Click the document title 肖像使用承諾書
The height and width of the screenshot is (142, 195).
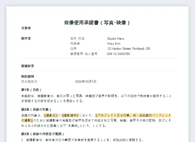tap(97, 23)
